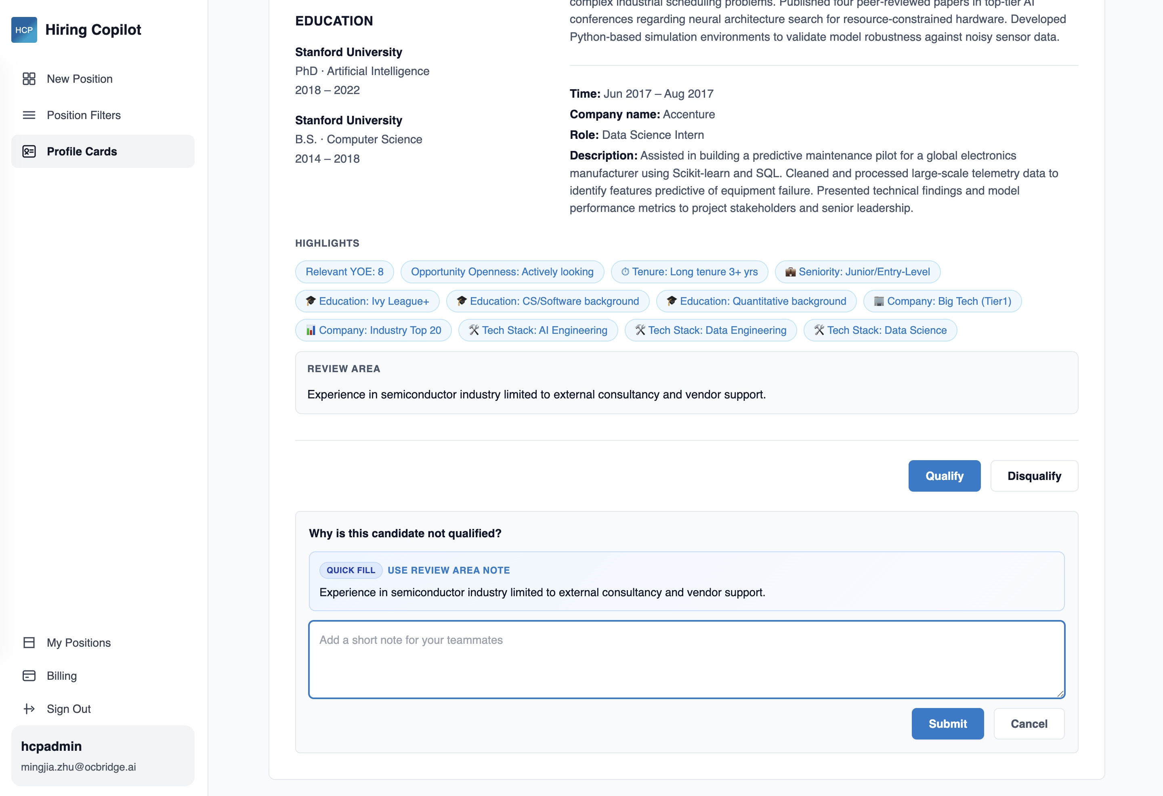The width and height of the screenshot is (1163, 796).
Task: Click the Billing card icon
Action: pos(29,676)
